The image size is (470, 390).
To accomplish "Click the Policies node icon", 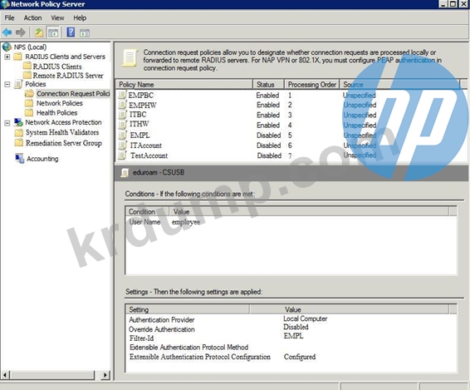I will [x=18, y=84].
